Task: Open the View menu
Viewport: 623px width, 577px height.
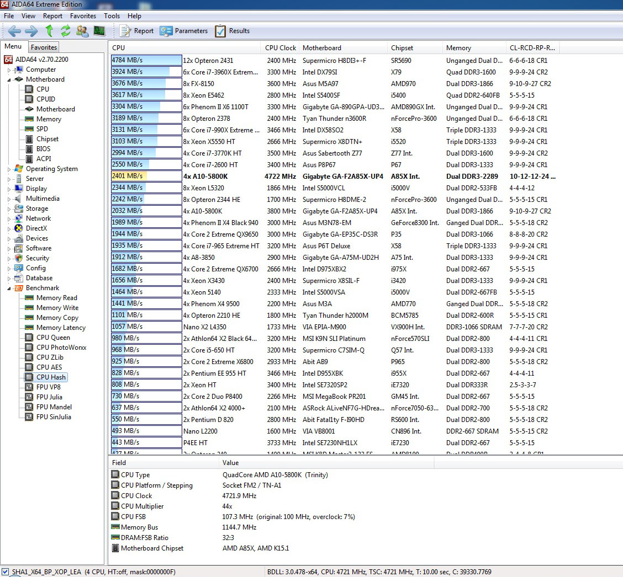Action: (28, 16)
